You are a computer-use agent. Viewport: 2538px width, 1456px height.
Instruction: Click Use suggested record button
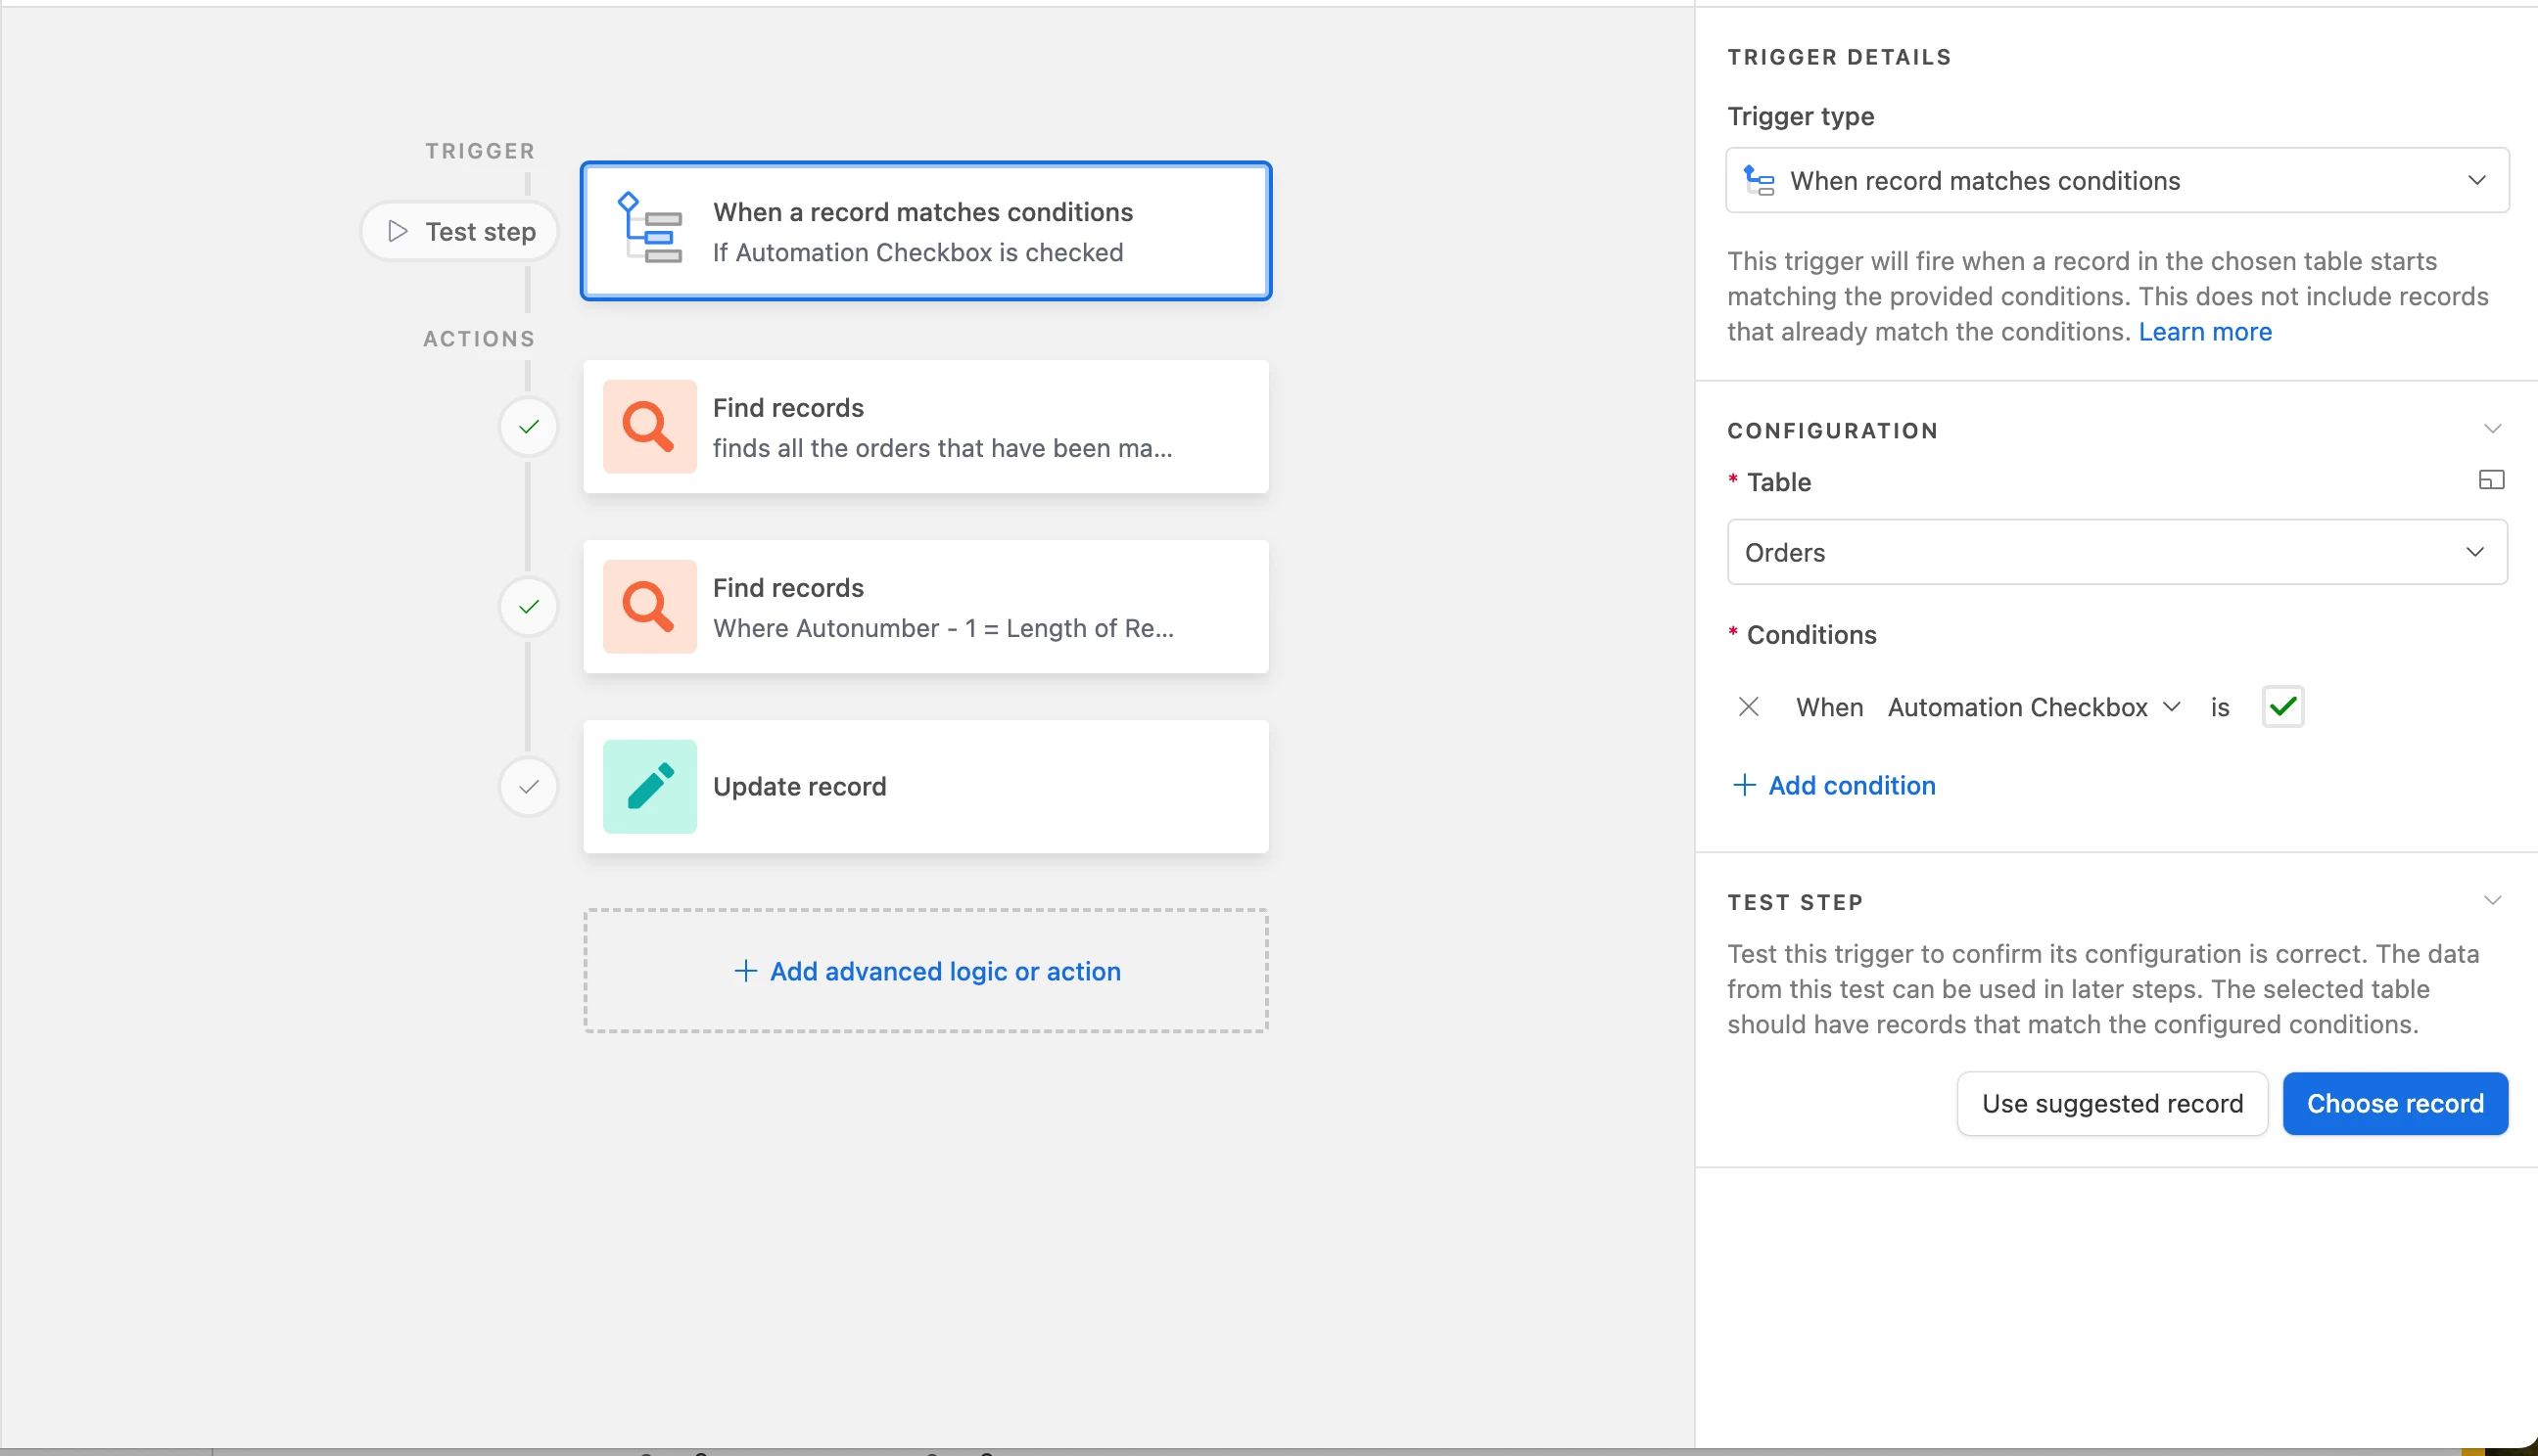click(x=2112, y=1104)
